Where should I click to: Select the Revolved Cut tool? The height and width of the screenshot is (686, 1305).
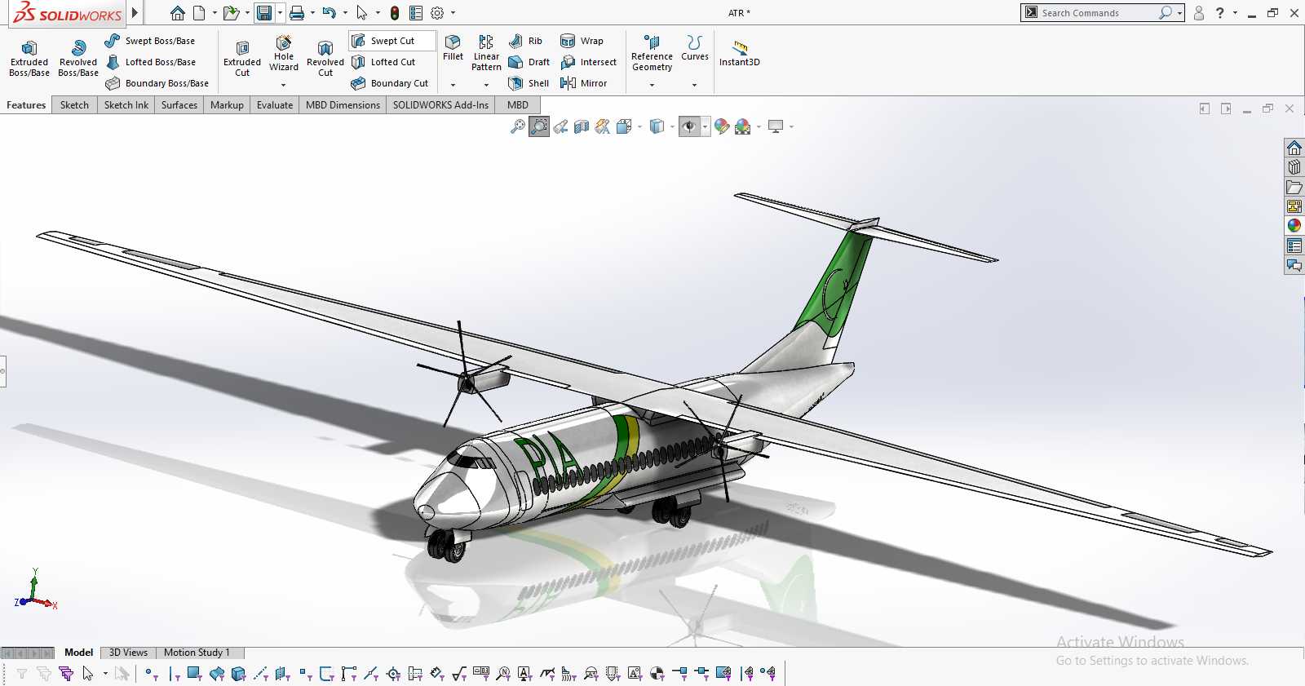pos(325,58)
